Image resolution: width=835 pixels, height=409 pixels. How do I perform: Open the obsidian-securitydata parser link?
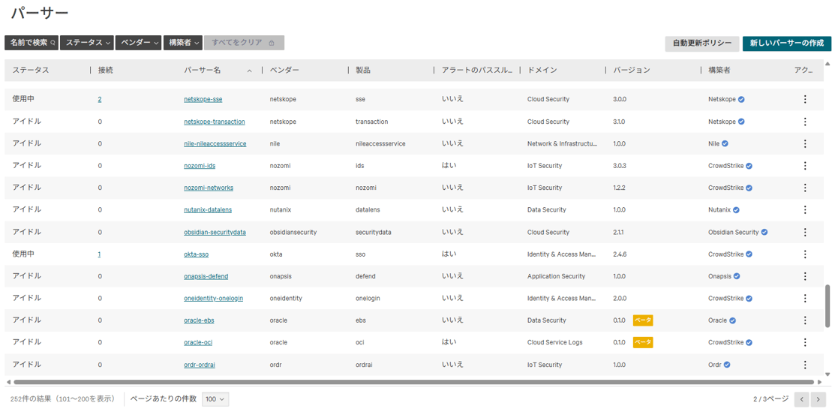215,233
